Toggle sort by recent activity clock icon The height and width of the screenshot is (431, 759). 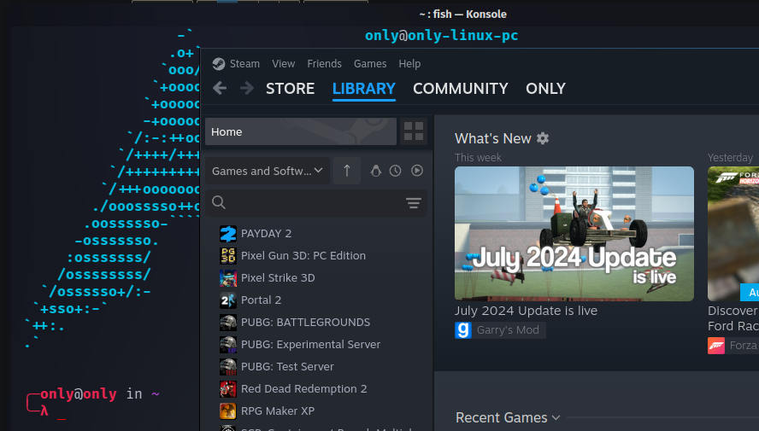[x=396, y=171]
